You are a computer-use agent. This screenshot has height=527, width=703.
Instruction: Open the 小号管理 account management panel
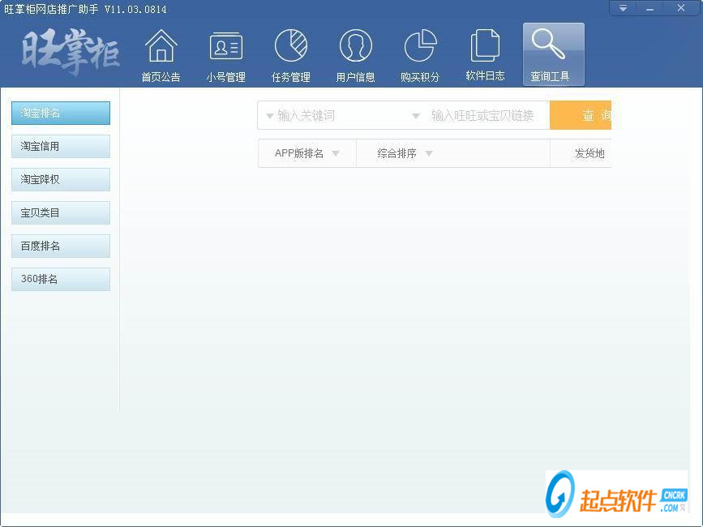coord(225,54)
